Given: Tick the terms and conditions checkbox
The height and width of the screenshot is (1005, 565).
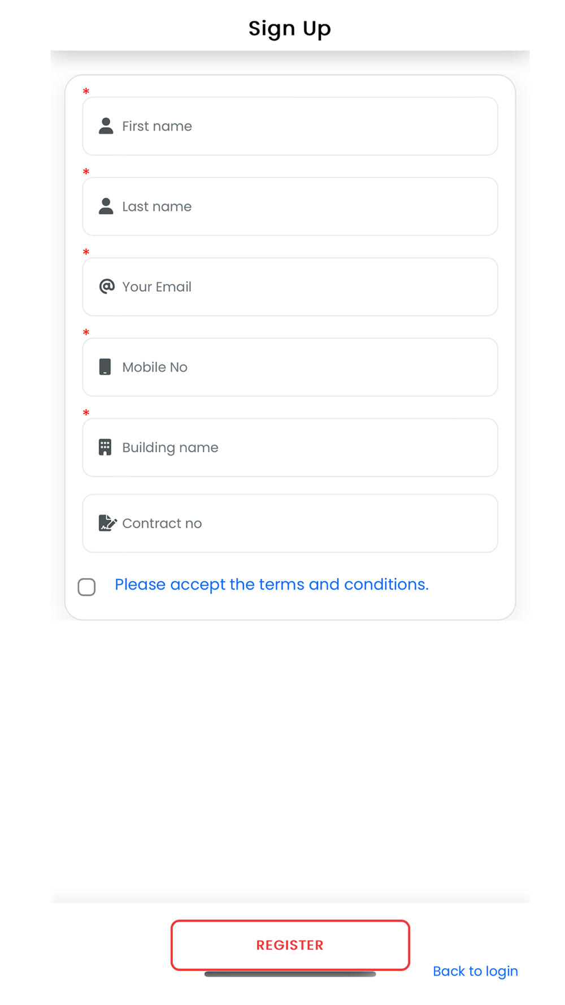Looking at the screenshot, I should (x=87, y=587).
